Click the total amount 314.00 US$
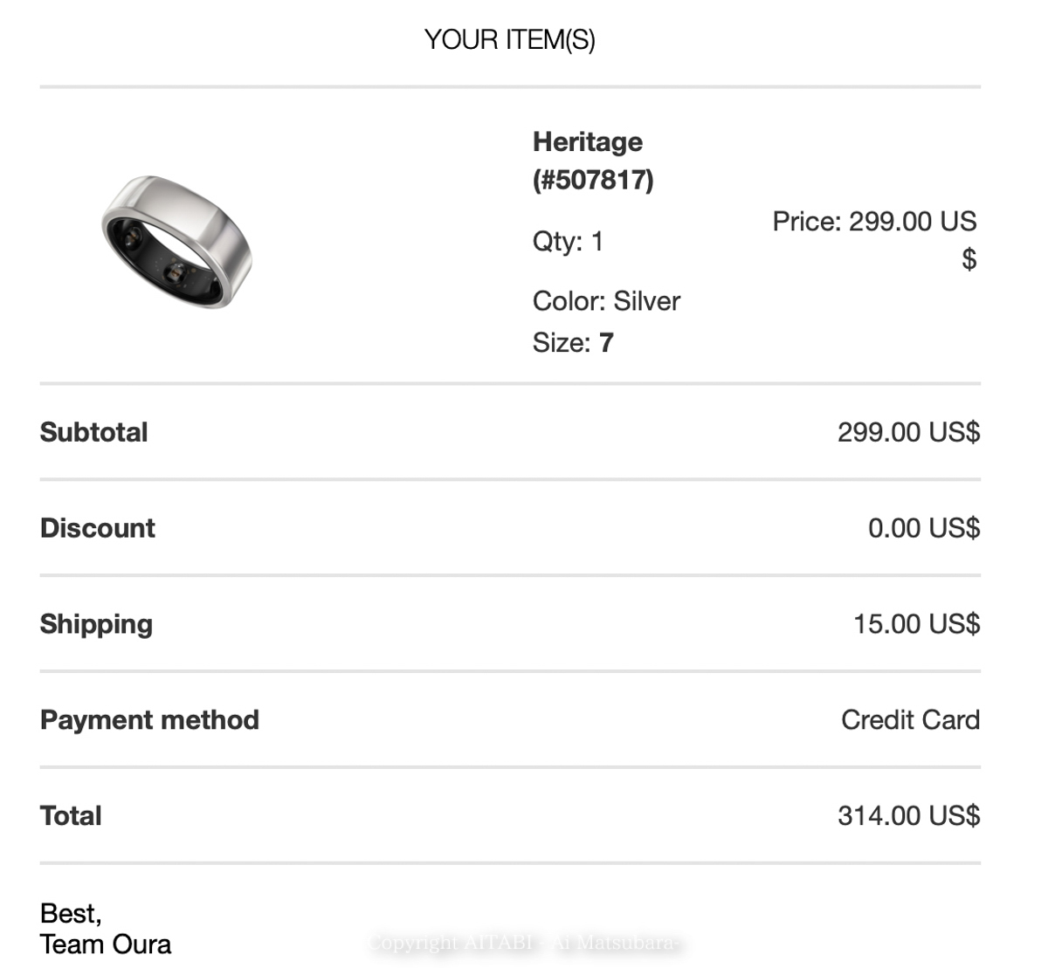The height and width of the screenshot is (968, 1048). click(908, 816)
